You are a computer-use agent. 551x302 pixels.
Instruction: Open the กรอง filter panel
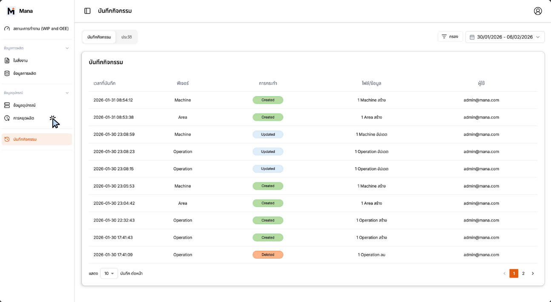coord(450,37)
